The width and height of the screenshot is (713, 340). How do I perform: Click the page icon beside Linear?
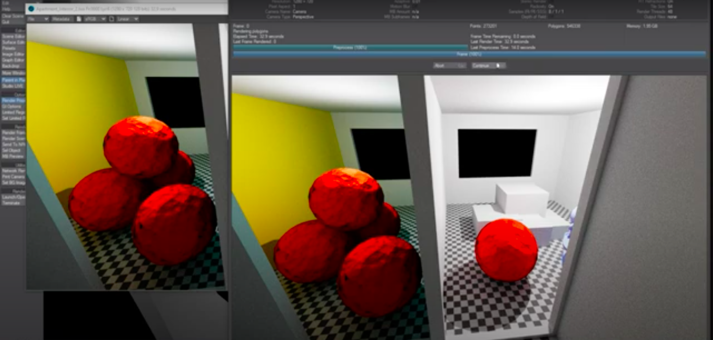click(112, 19)
